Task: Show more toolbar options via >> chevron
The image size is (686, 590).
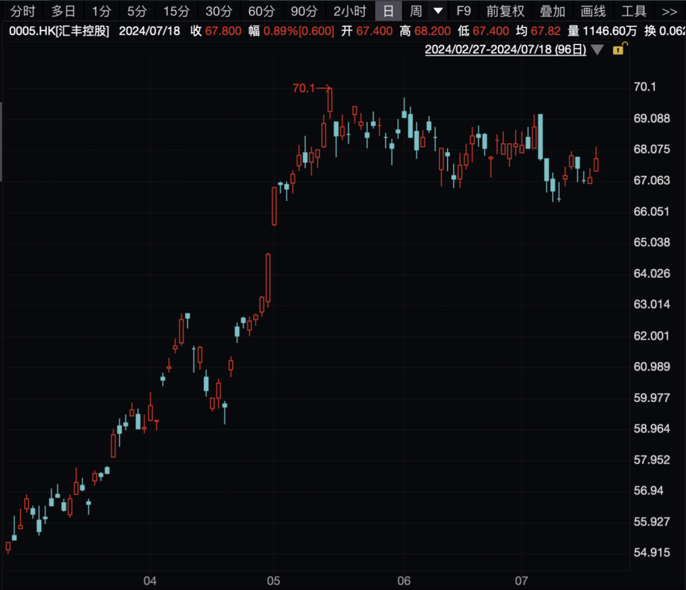Action: point(670,11)
